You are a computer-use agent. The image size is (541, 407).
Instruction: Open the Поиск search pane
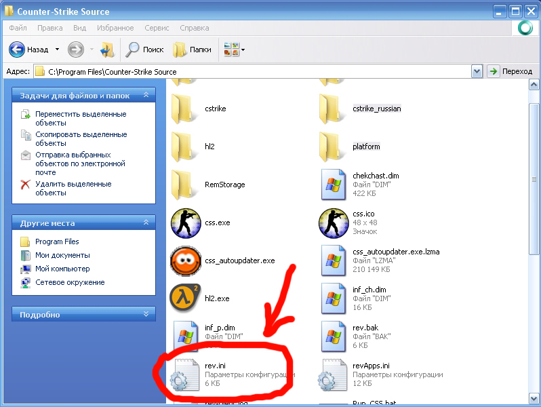144,50
